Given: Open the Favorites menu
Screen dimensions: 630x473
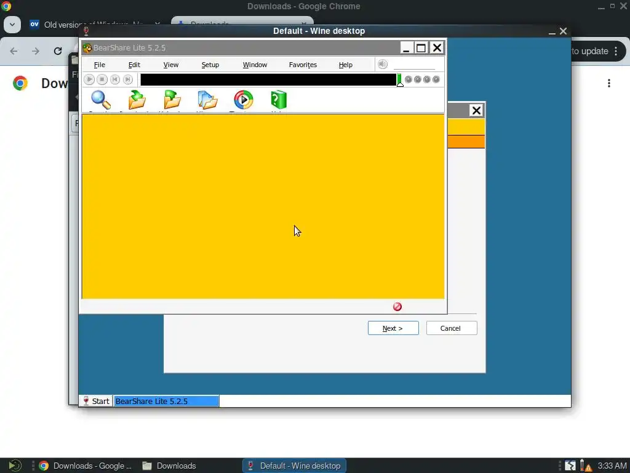Looking at the screenshot, I should pos(303,65).
